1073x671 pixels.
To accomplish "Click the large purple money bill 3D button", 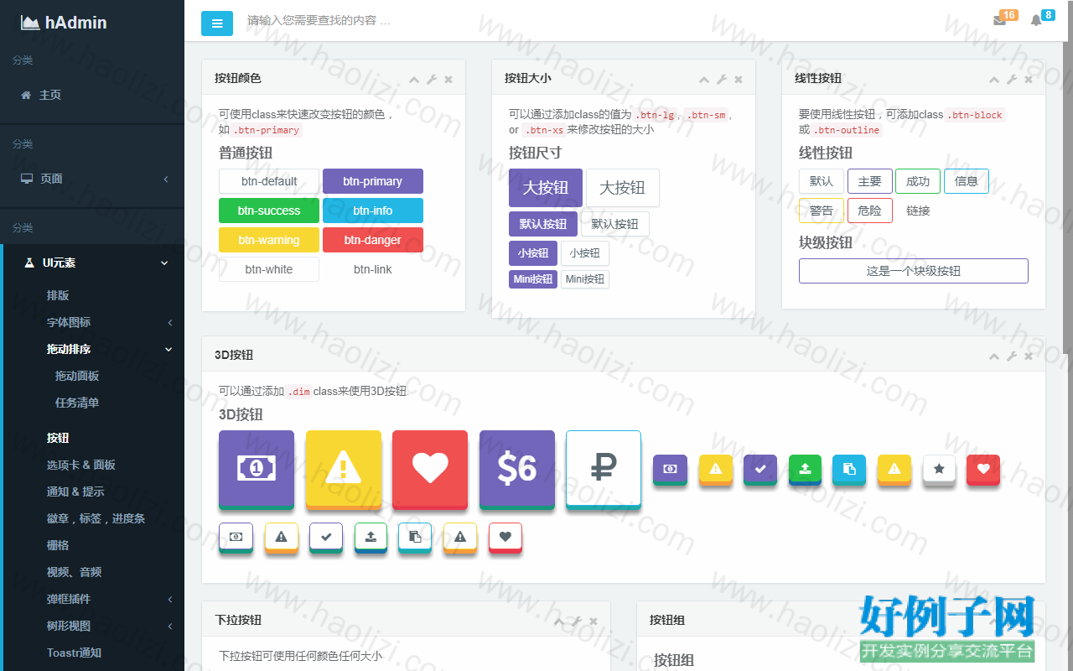I will tap(257, 470).
